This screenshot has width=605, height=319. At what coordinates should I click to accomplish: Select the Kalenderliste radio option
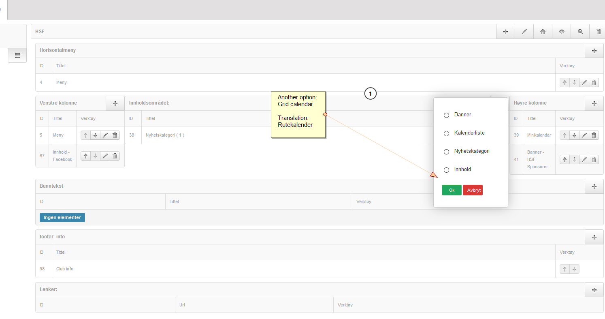pyautogui.click(x=446, y=133)
